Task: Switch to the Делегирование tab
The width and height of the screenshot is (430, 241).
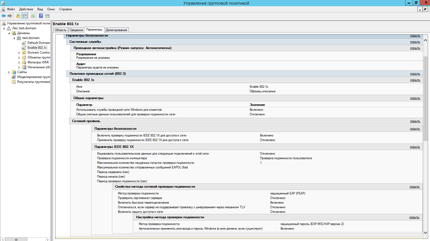Action: tap(116, 30)
